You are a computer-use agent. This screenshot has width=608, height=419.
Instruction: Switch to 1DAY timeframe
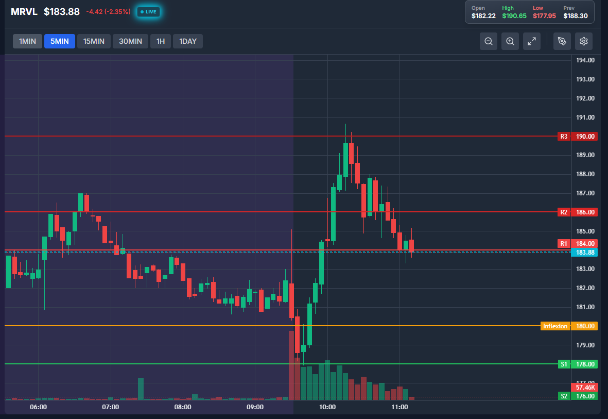188,41
